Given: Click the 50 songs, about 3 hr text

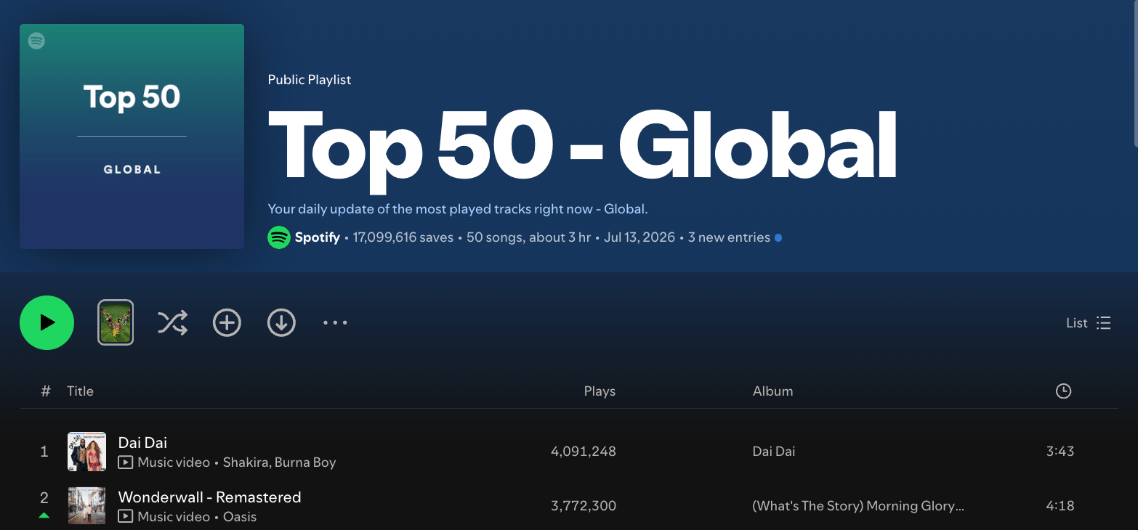Looking at the screenshot, I should [x=528, y=237].
